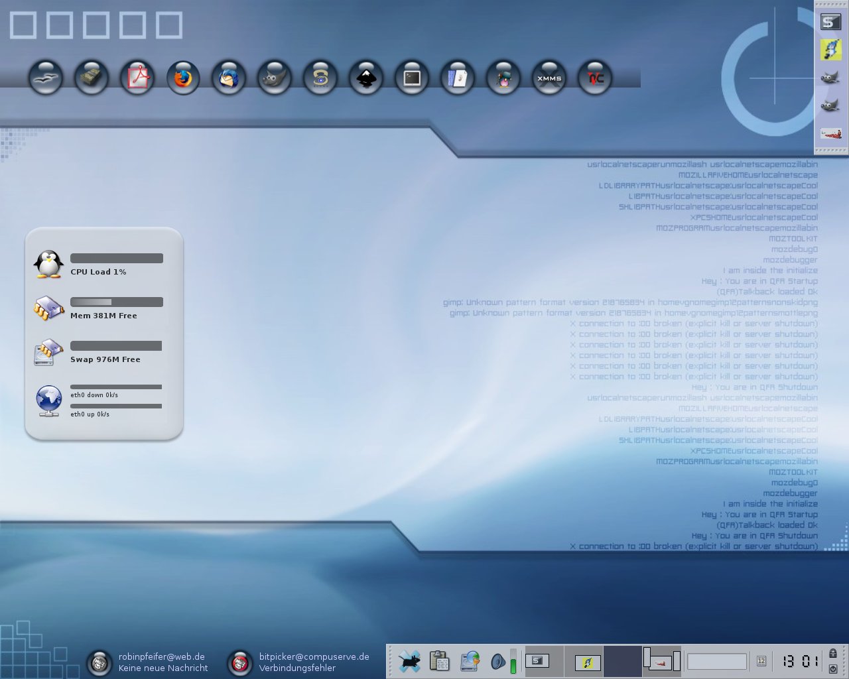Click the Xfce mouse menu icon
Screen dimensions: 849x679
[409, 661]
